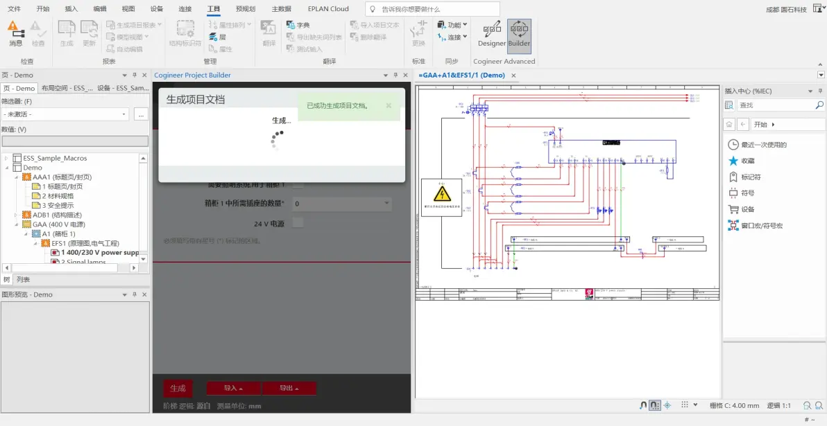Click the 属性 properties ribbon item
This screenshot has height=426, width=827.
point(221,49)
